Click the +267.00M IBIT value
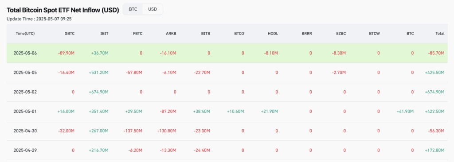454x162 pixels. coord(99,131)
